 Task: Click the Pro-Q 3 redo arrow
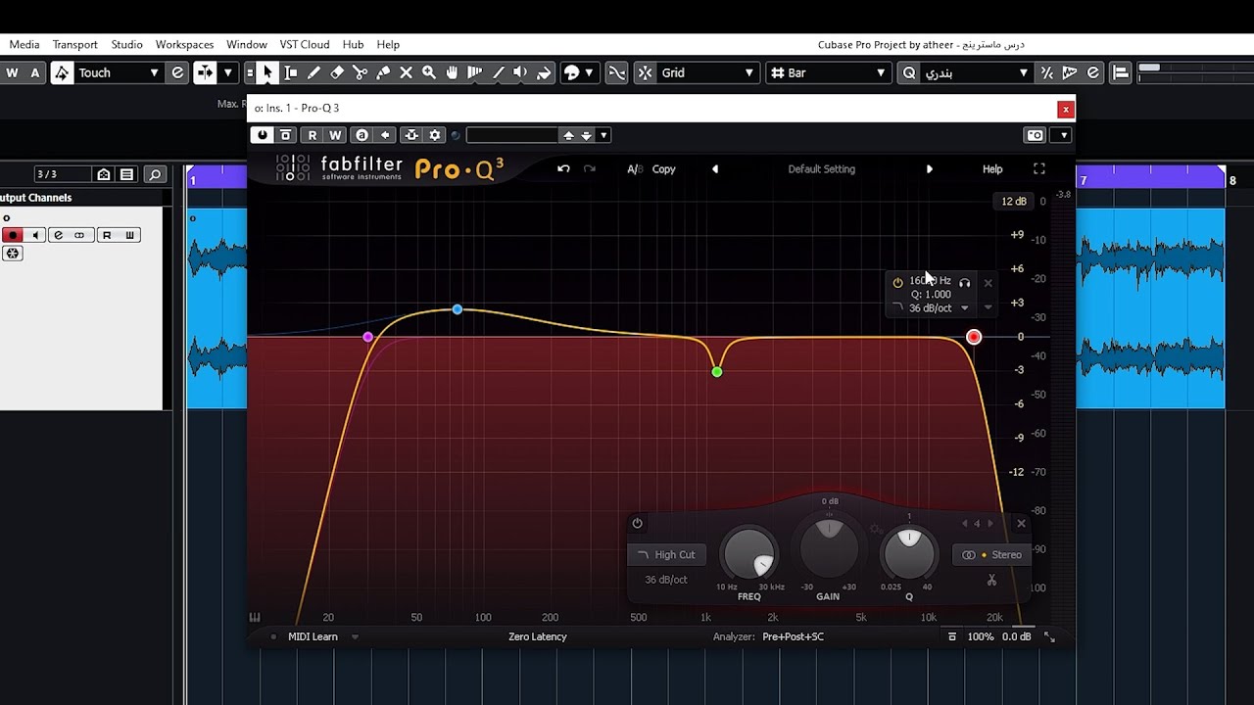(x=589, y=168)
